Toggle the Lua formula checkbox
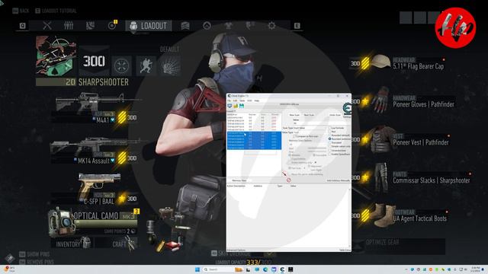488x274 pixels. pos(337,128)
